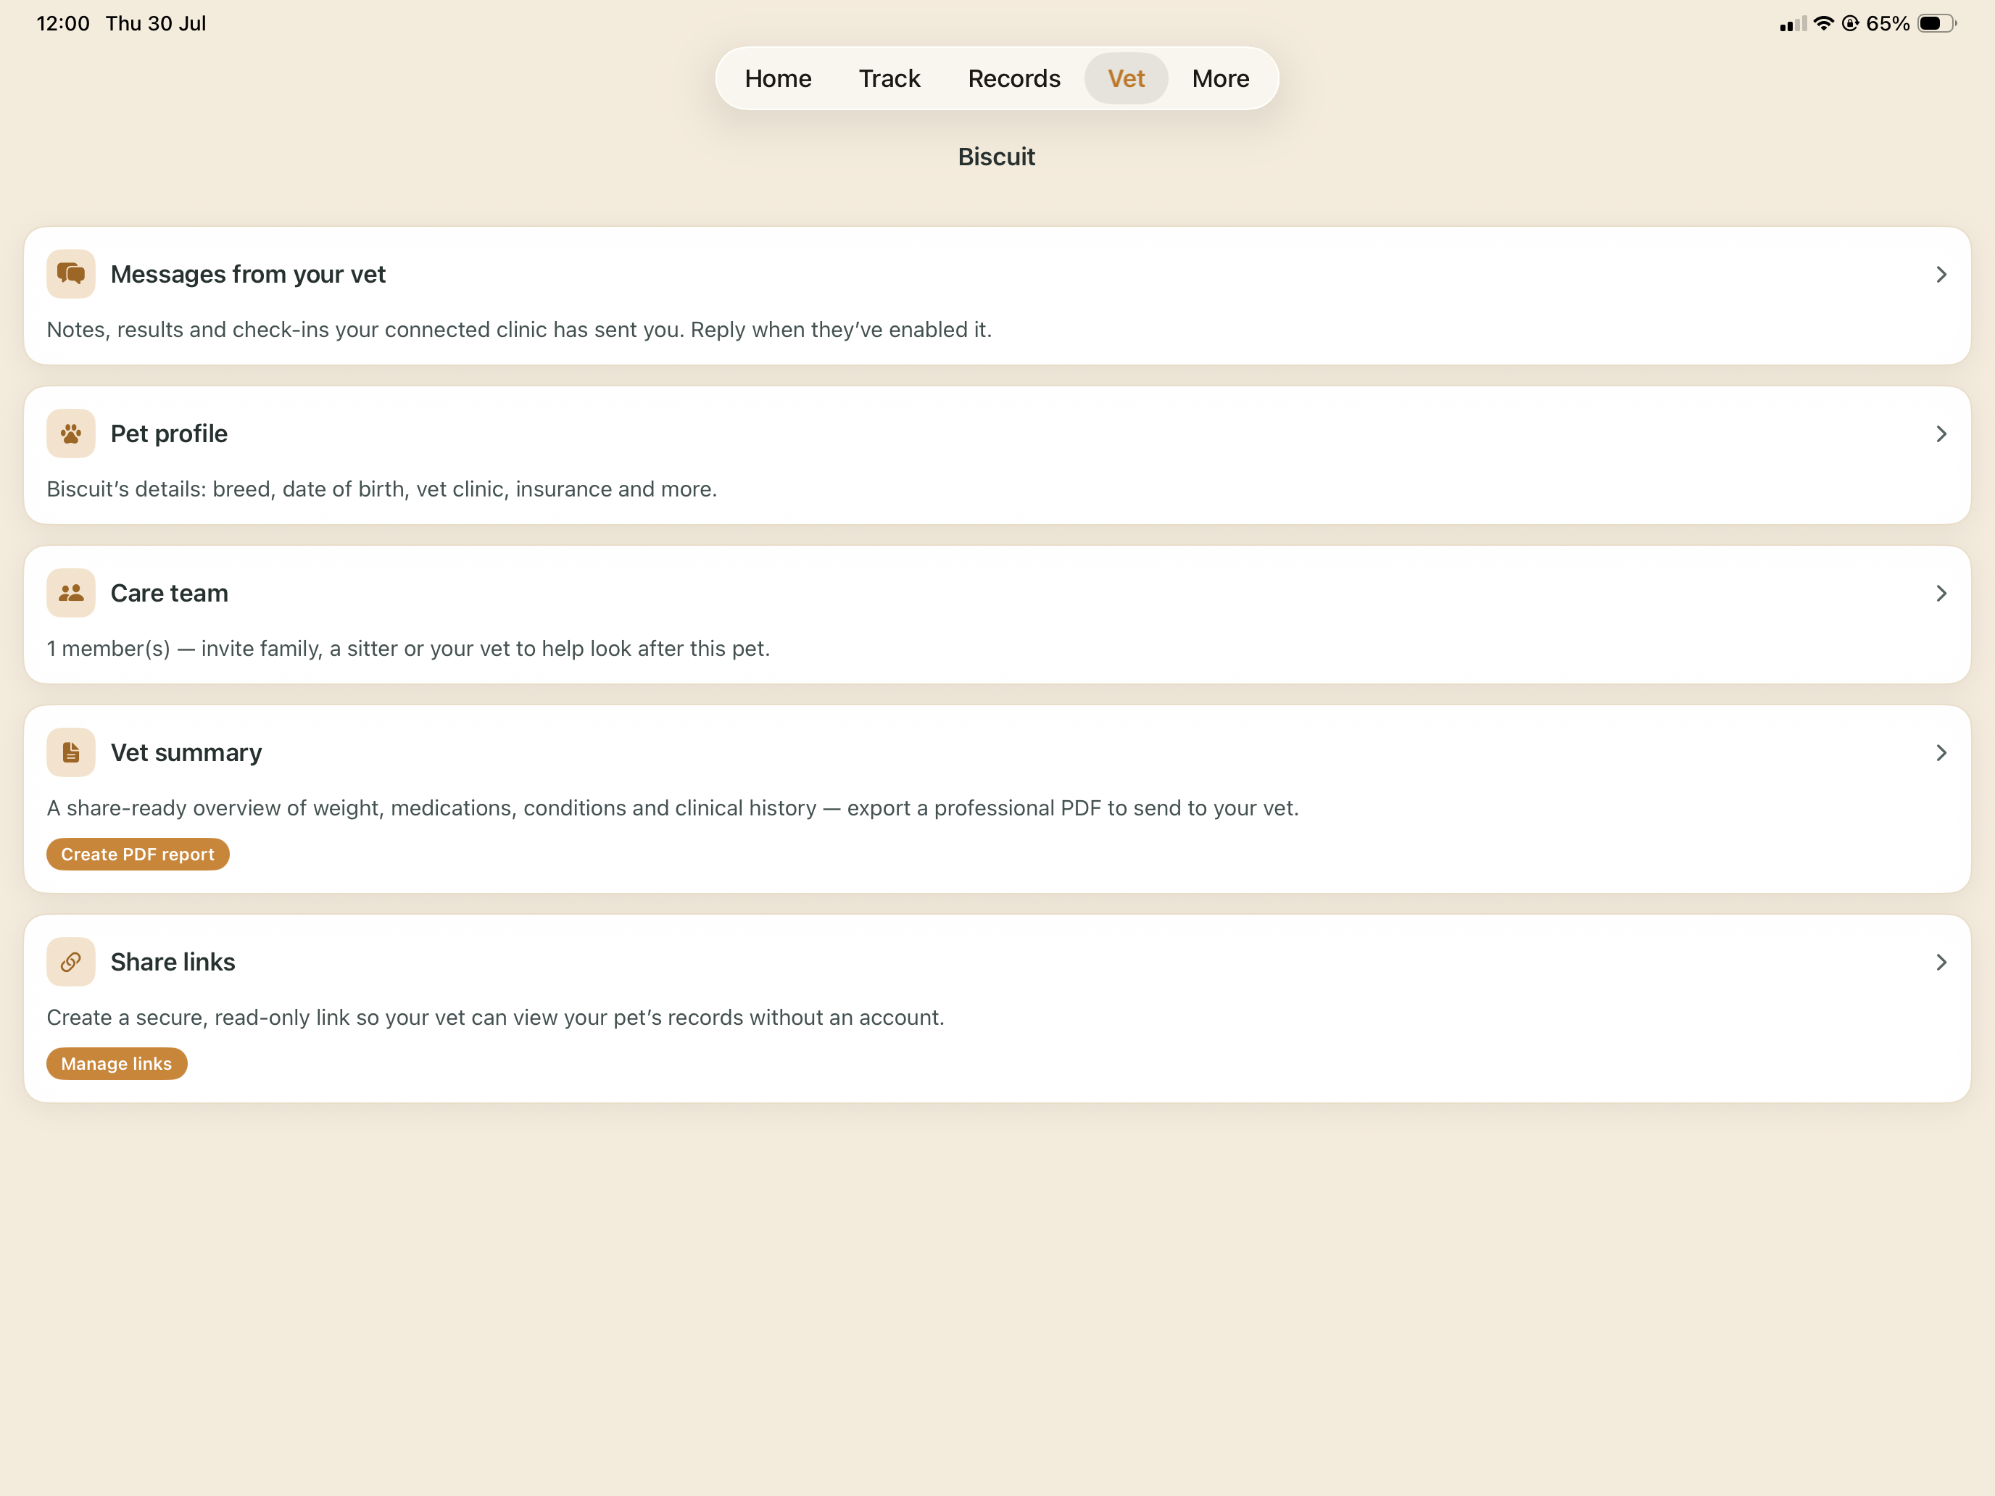Open Share links via its chevron

[x=1941, y=962]
